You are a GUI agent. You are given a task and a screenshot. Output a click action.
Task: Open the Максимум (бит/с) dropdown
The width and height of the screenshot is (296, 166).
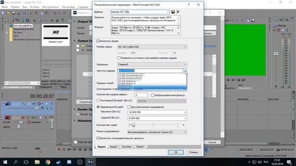click(x=185, y=112)
